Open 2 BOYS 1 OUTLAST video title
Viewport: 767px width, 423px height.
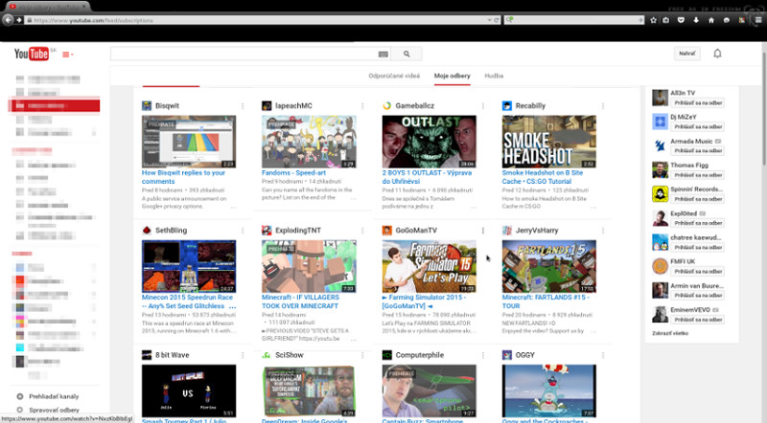point(427,177)
